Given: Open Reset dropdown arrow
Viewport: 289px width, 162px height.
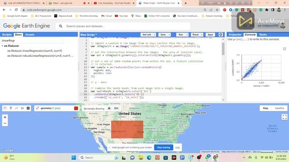Looking at the screenshot, I should pos(202,35).
